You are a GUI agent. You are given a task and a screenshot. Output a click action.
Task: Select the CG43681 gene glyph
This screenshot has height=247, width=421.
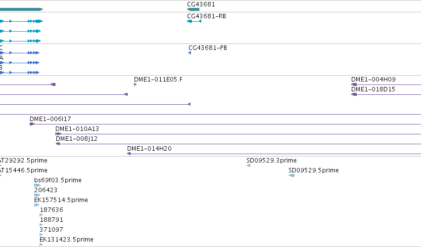click(193, 9)
